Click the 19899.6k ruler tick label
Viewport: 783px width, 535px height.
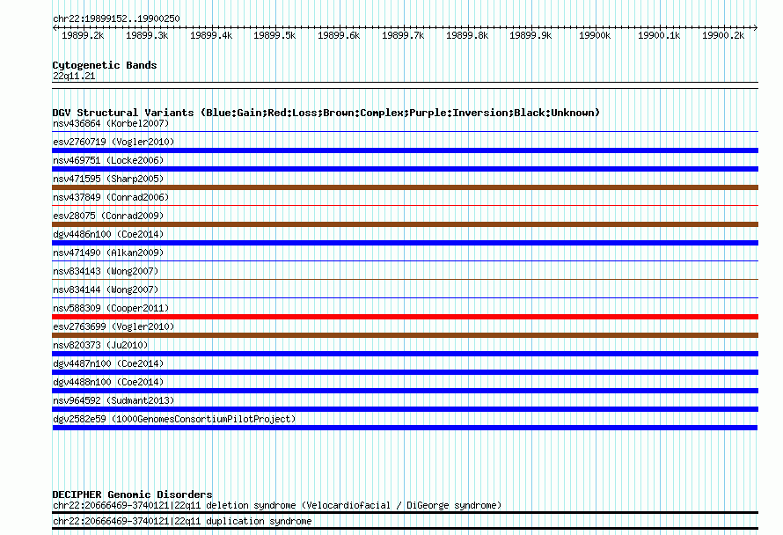(339, 35)
